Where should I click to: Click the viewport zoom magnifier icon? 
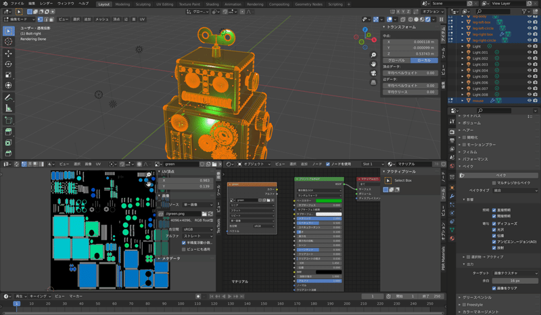tap(373, 55)
